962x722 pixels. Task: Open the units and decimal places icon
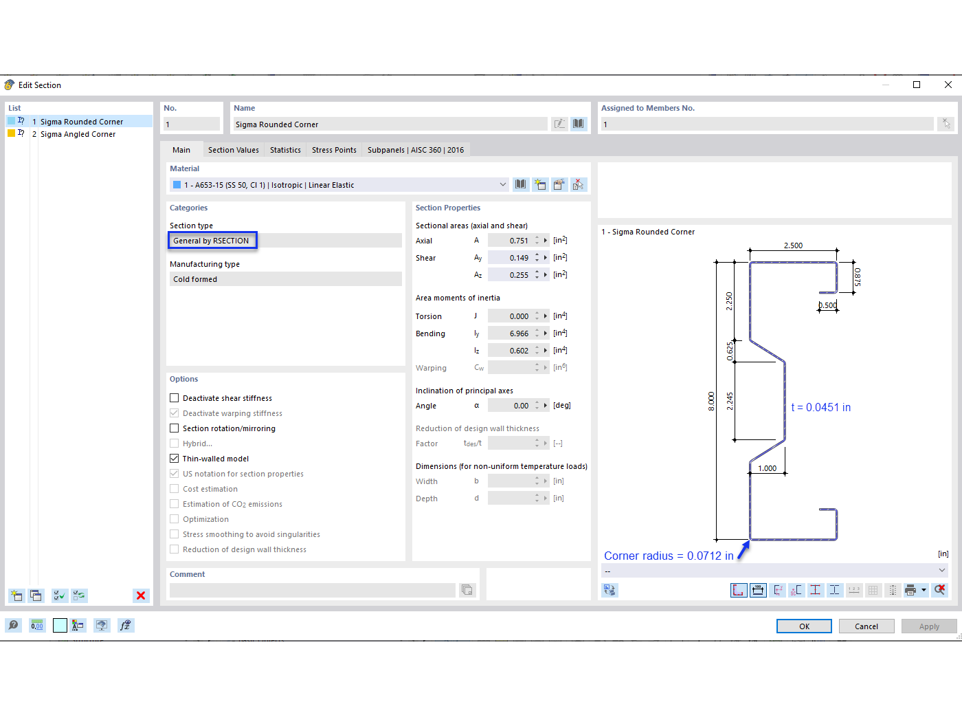pyautogui.click(x=36, y=625)
